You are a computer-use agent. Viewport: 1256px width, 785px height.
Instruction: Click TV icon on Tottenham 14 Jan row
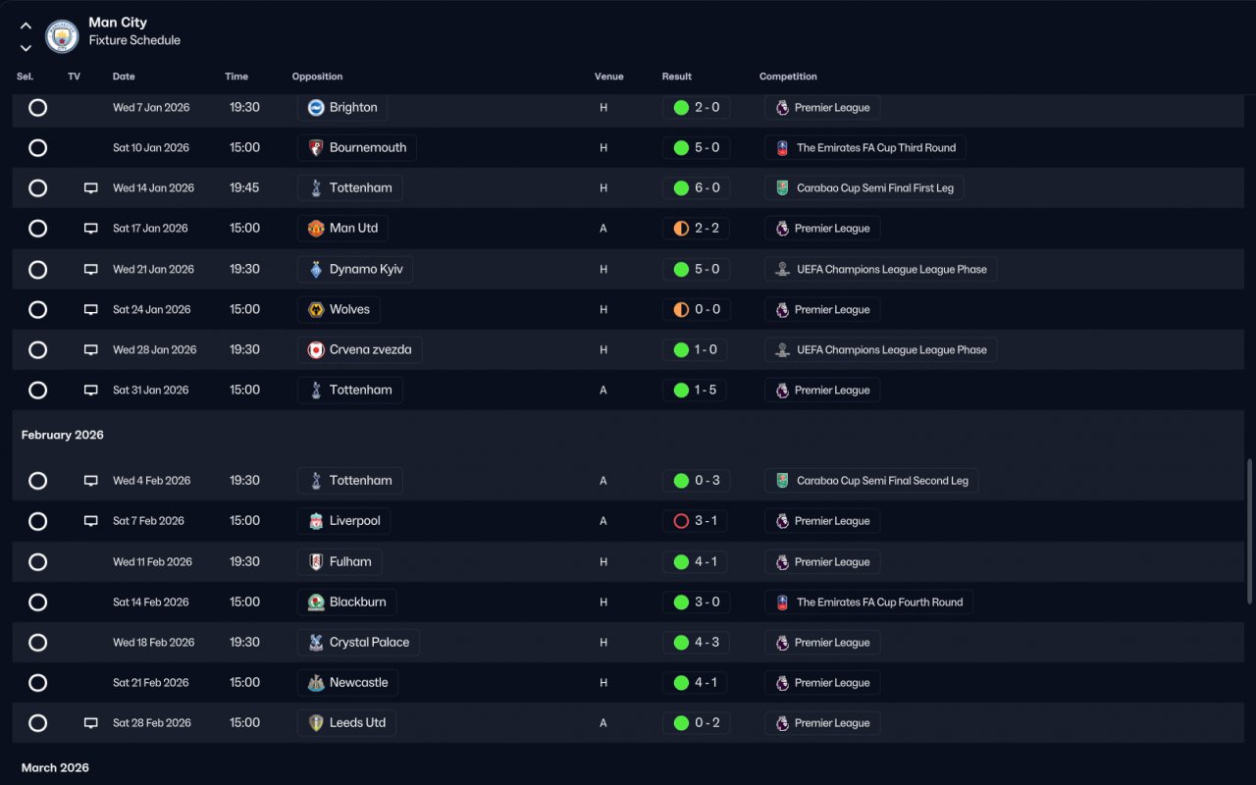91,188
